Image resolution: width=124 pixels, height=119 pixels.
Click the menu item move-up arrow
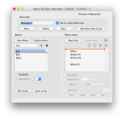tap(100, 45)
